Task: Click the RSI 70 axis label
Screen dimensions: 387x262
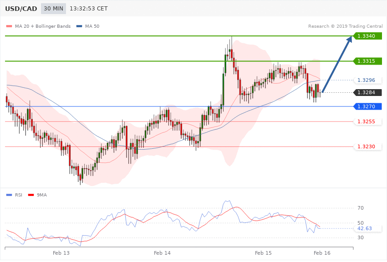Action: click(360, 208)
